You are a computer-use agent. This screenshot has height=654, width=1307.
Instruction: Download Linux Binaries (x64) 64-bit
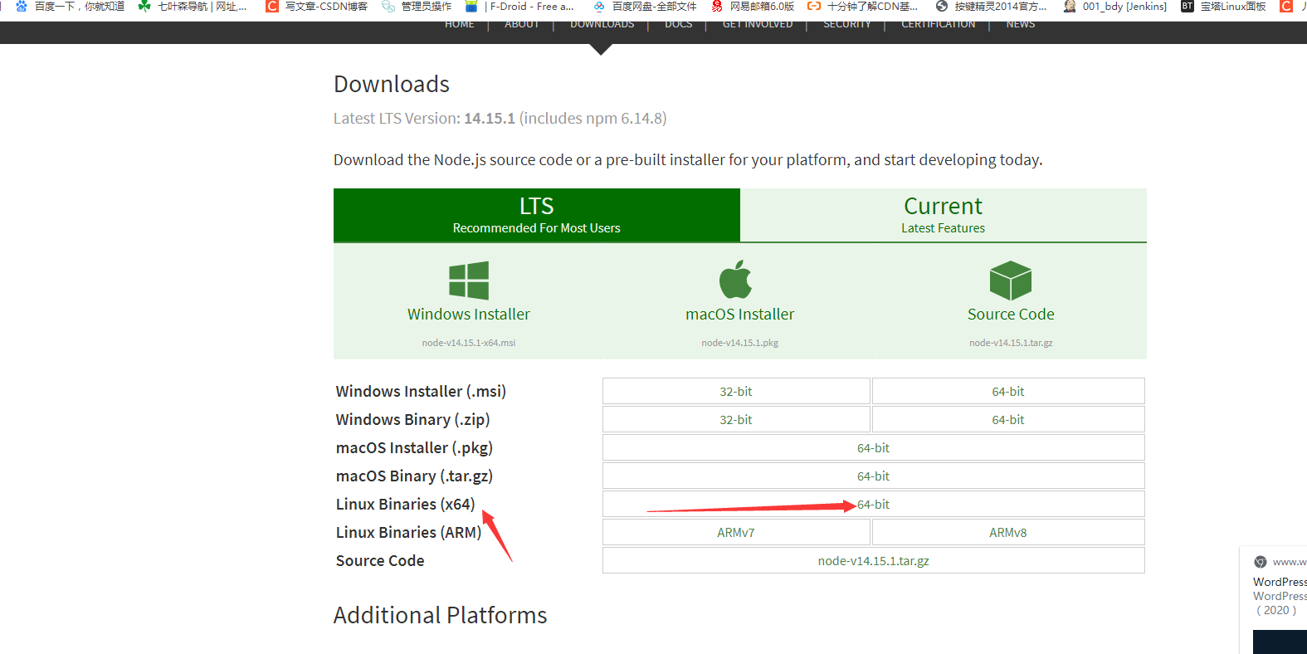pos(874,504)
